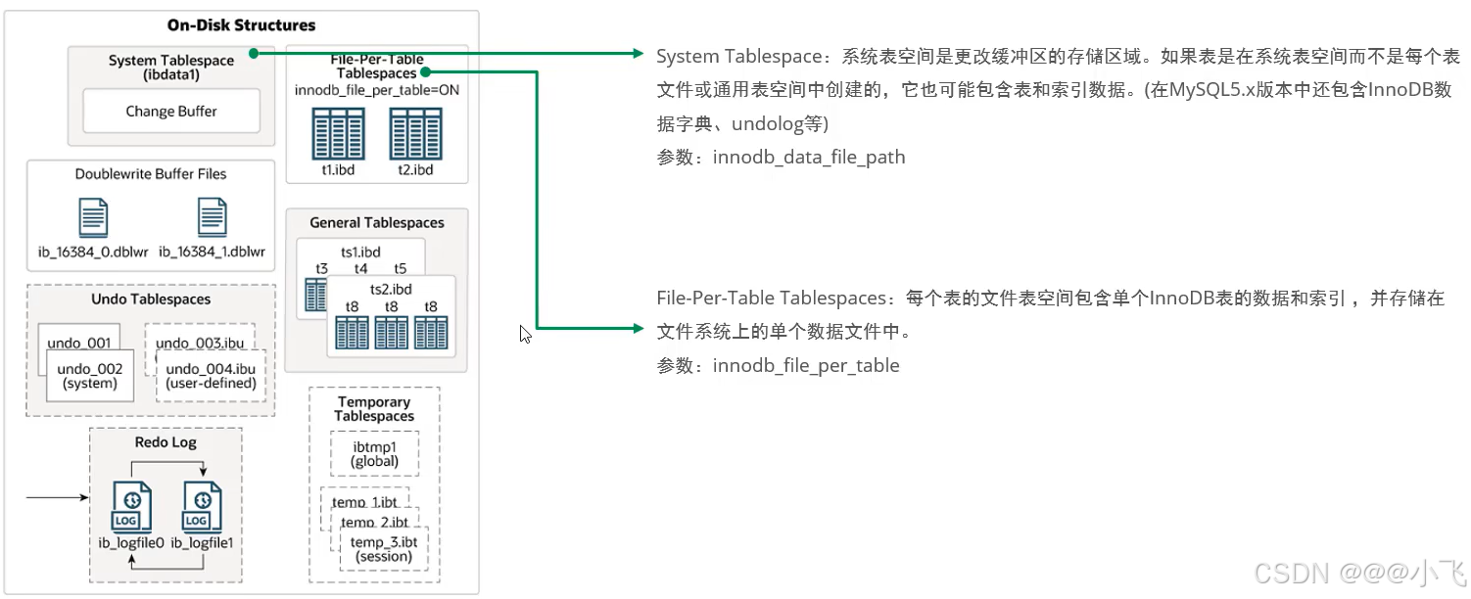Select the "General Tablespaces" heading
Viewport: 1471px width, 599px height.
pos(377,223)
